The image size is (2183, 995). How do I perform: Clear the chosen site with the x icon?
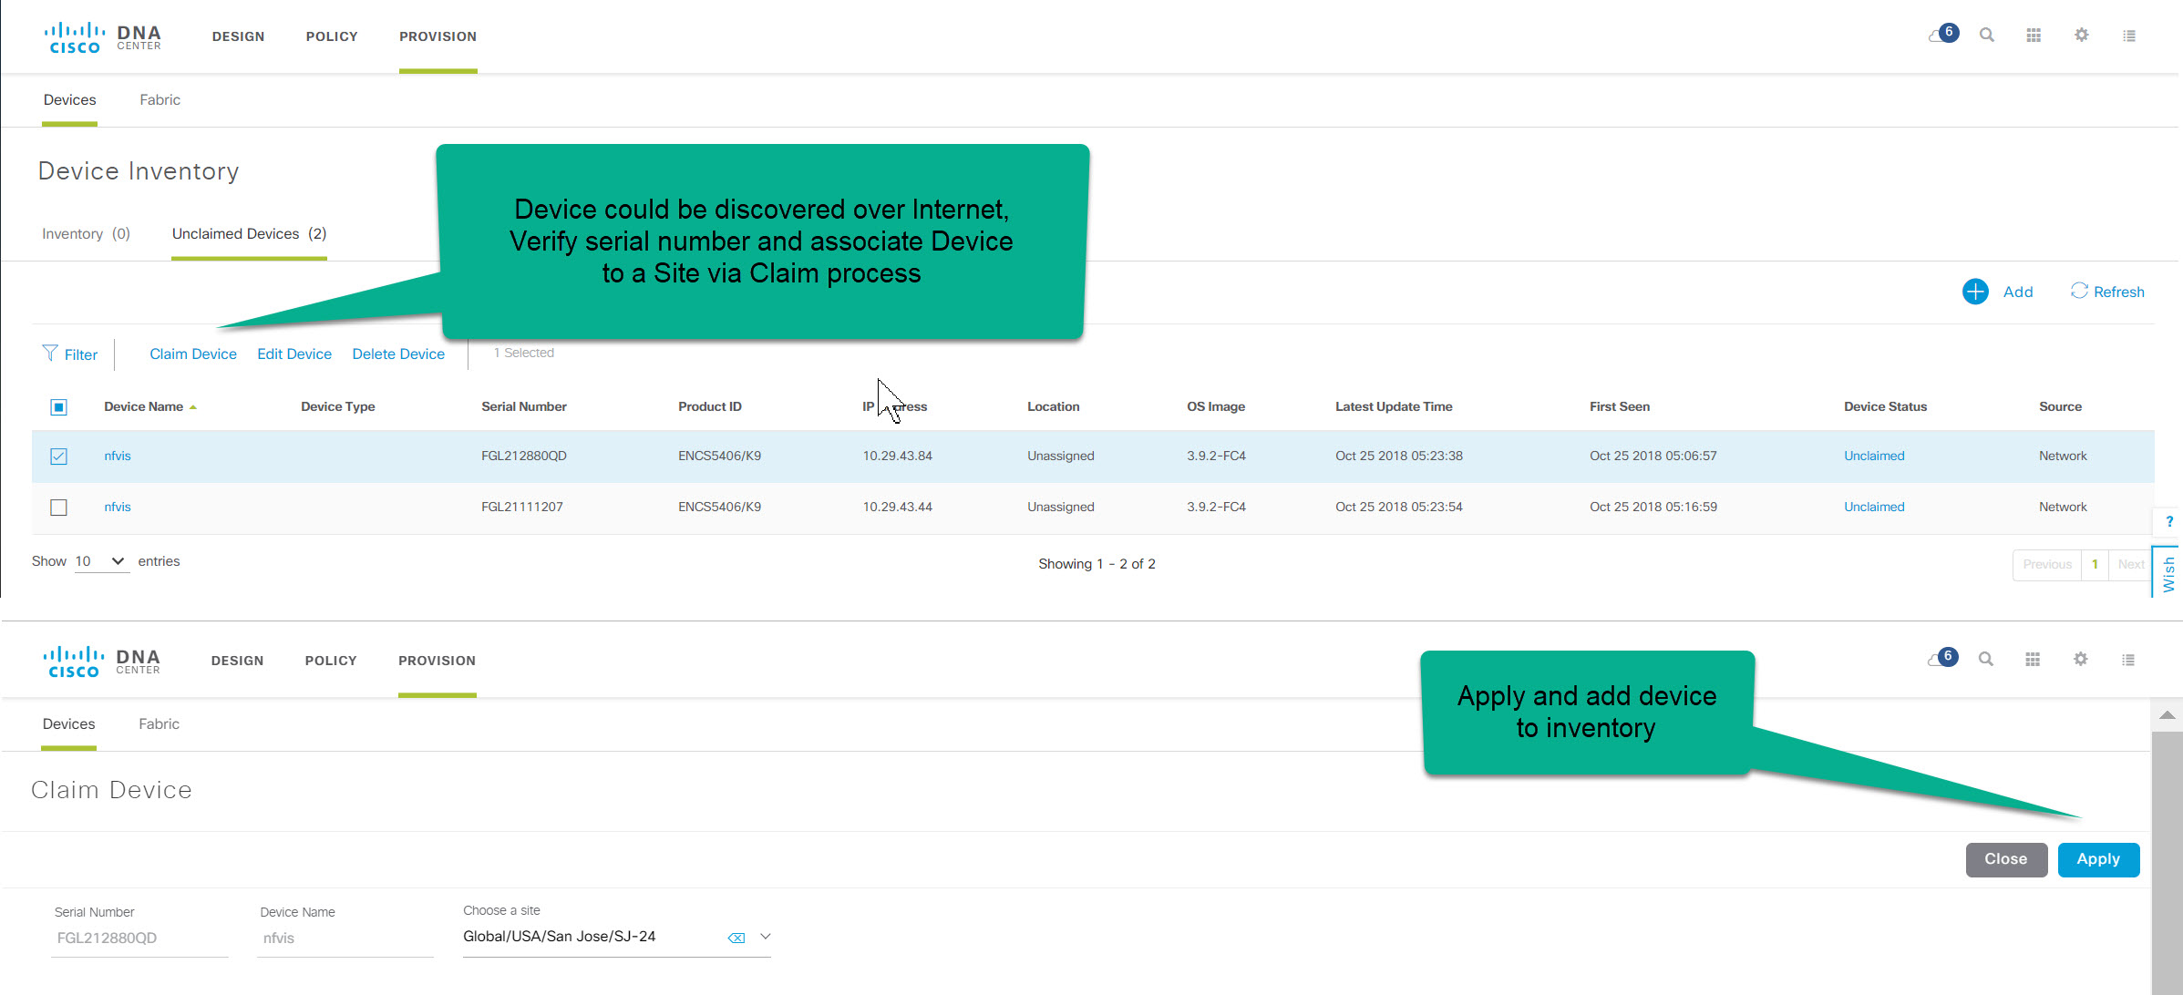(736, 936)
